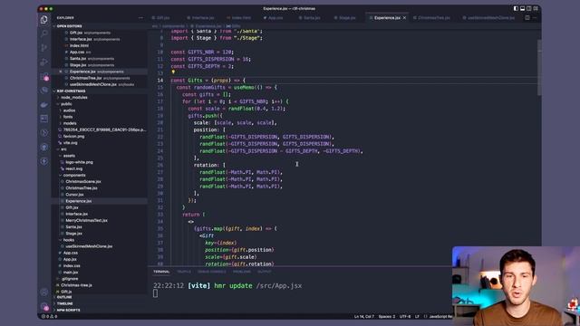Open Manage gear icon at activity bar bottom

click(44, 306)
